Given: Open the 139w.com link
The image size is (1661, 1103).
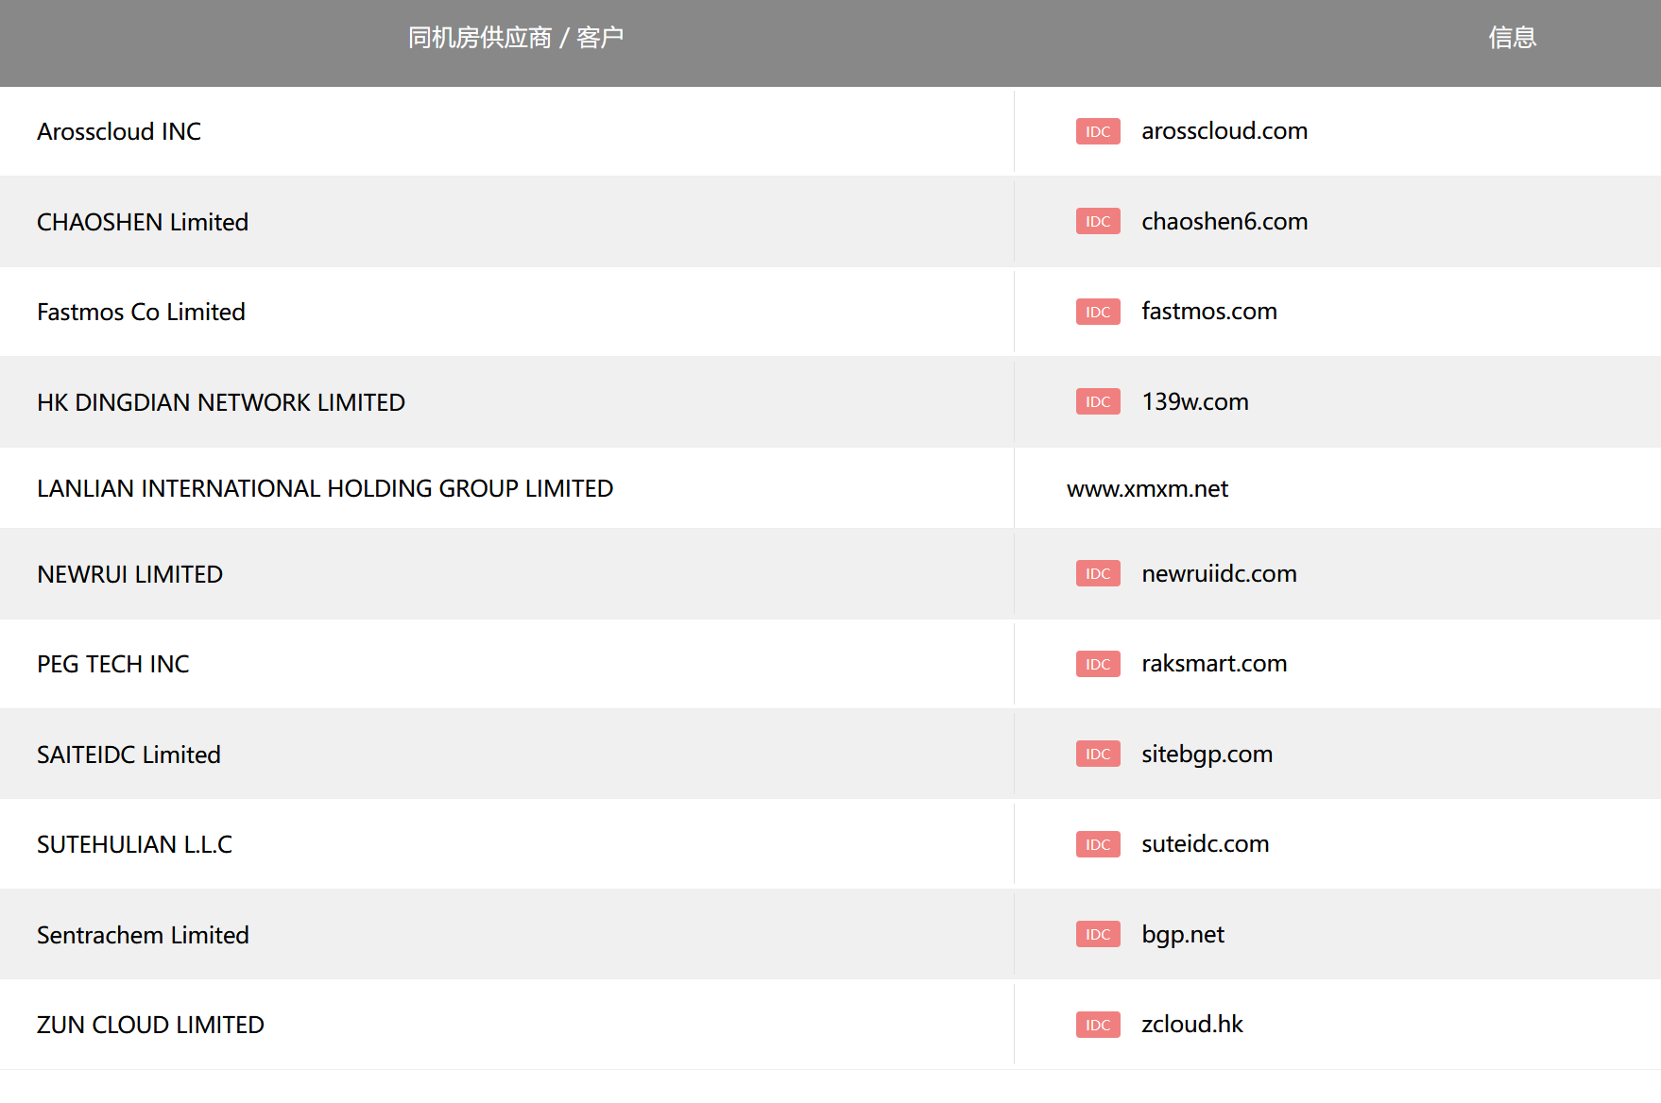Looking at the screenshot, I should pos(1195,401).
